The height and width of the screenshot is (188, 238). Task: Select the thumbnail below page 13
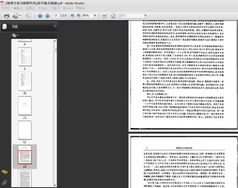pos(25,178)
